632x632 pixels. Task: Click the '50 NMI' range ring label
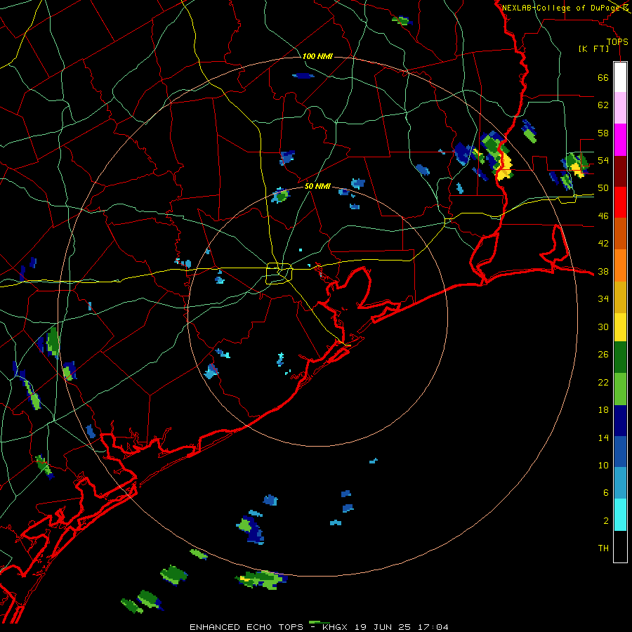317,186
